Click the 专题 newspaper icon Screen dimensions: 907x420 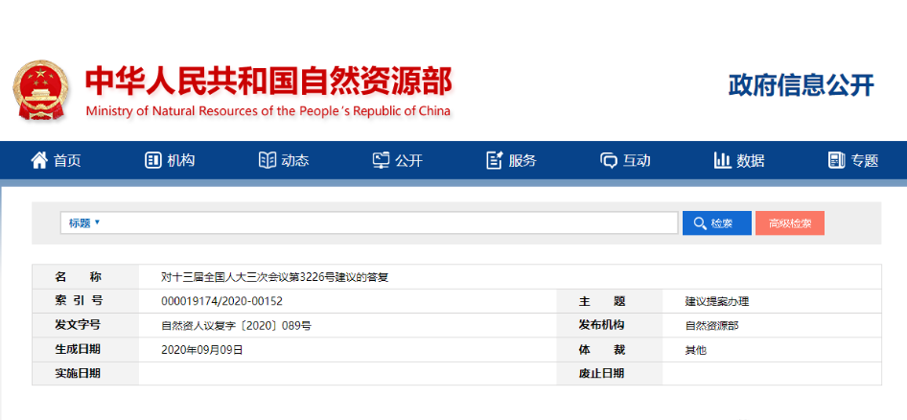tap(836, 160)
